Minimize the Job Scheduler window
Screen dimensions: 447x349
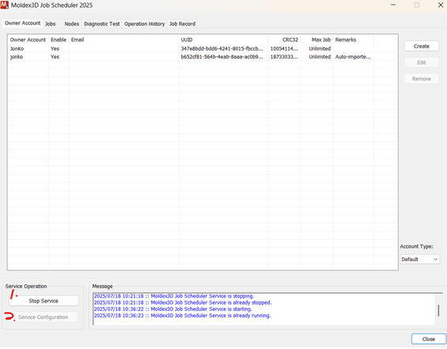coord(393,5)
